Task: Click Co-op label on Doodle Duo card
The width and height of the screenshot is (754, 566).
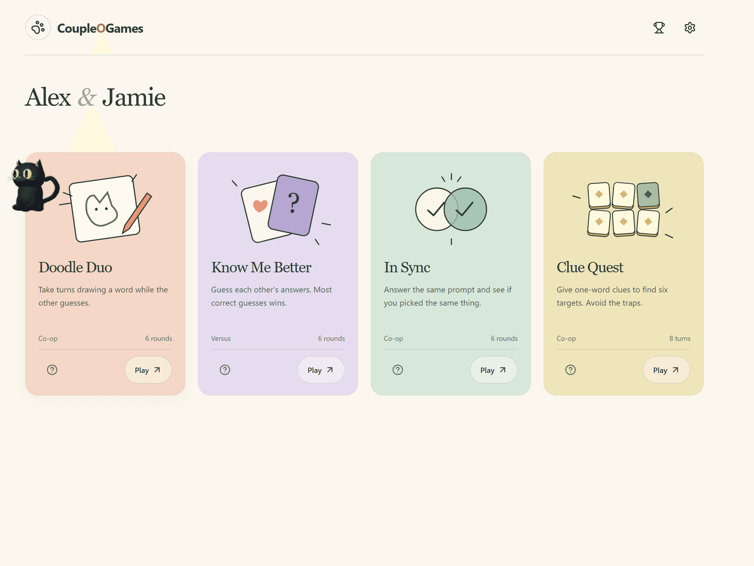Action: click(x=48, y=338)
